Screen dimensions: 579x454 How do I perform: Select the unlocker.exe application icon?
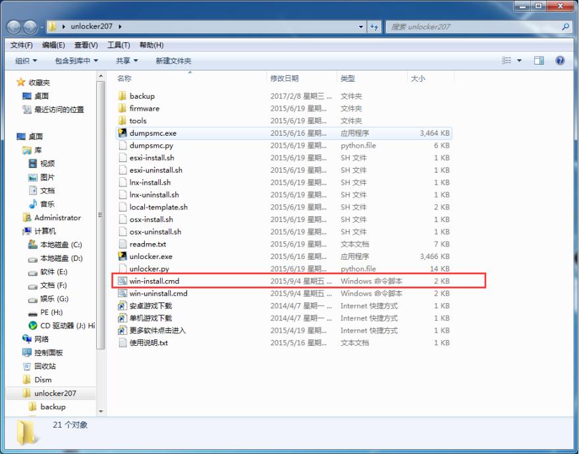point(123,256)
